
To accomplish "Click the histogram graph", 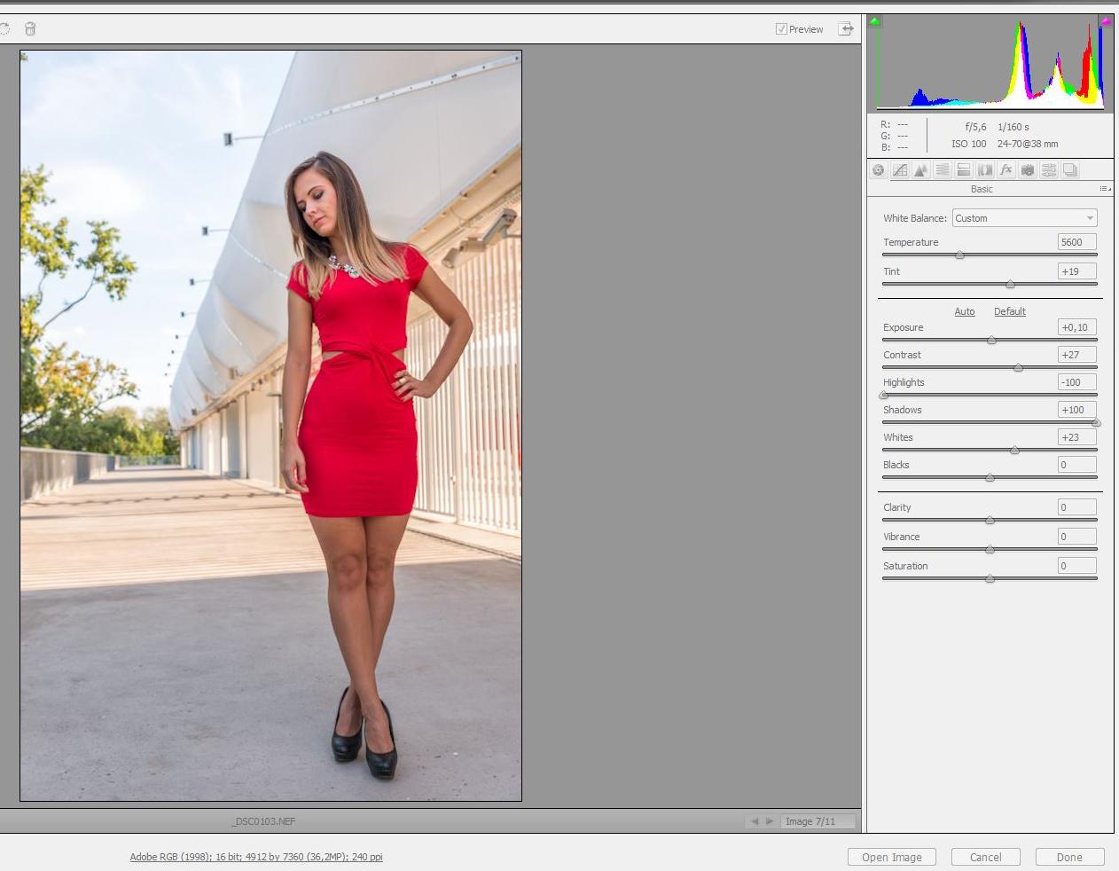I will coord(990,62).
